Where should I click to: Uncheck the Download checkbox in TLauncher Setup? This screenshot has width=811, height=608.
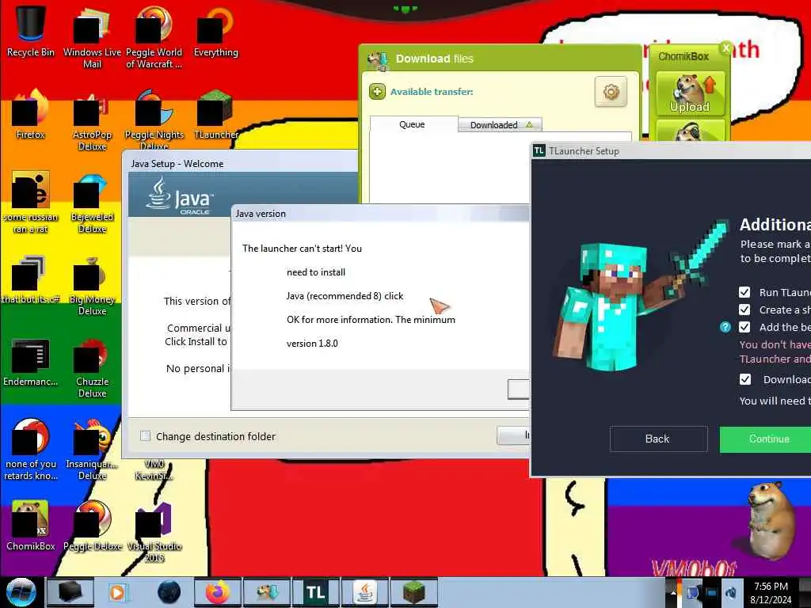pyautogui.click(x=744, y=379)
